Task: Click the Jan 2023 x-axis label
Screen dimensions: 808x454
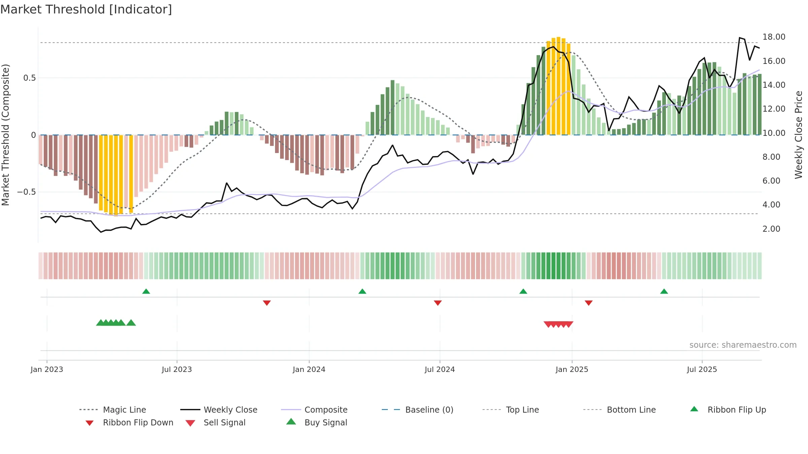Action: pyautogui.click(x=47, y=370)
